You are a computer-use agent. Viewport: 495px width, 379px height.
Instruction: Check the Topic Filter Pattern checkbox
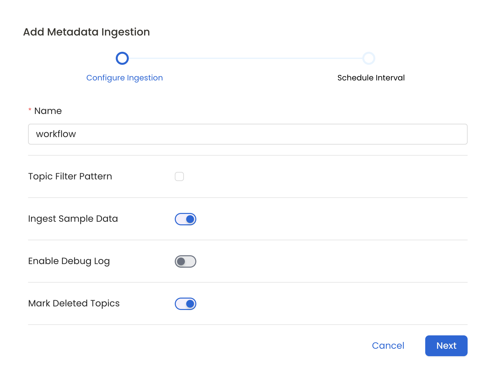[x=179, y=176]
